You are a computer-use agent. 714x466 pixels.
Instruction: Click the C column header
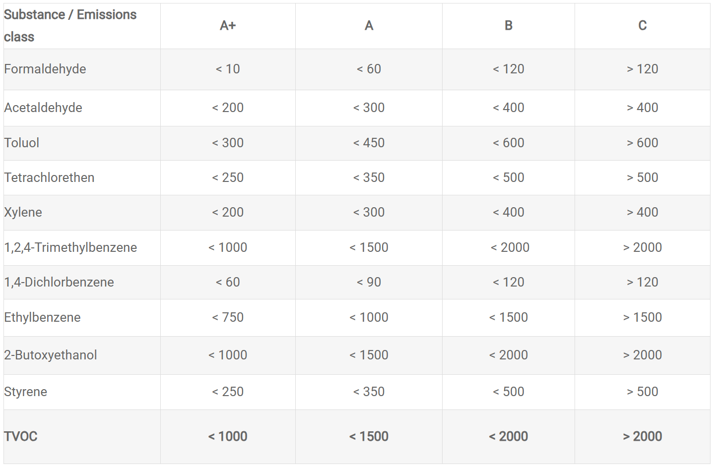point(643,25)
